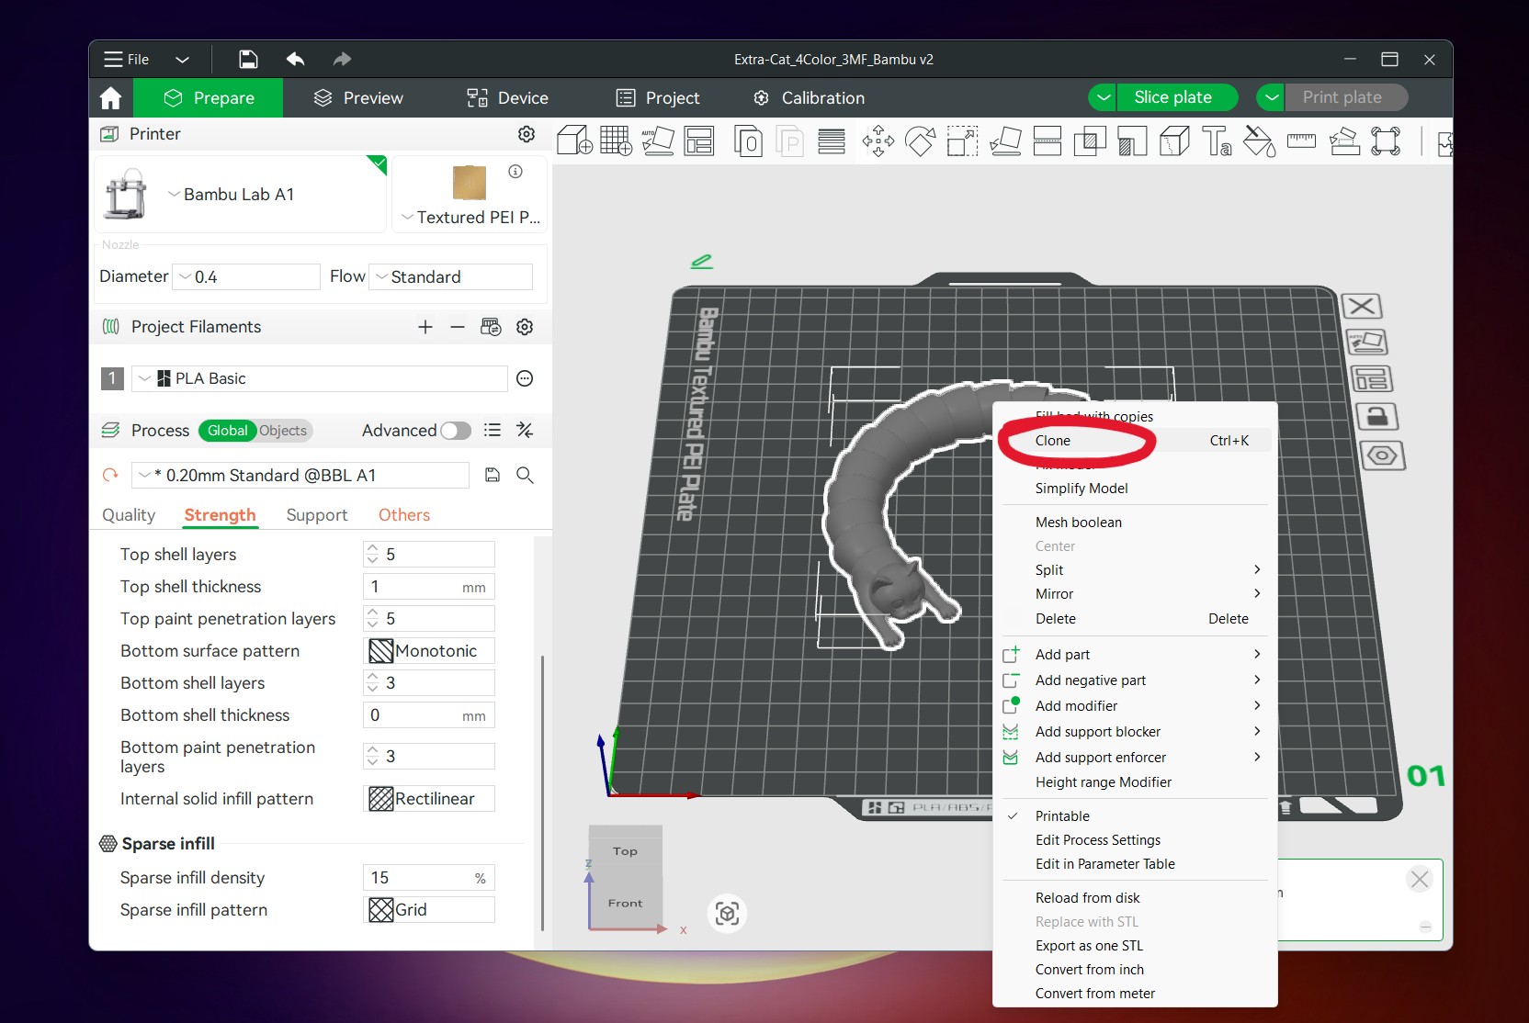The width and height of the screenshot is (1529, 1023).
Task: Open the Preview view button
Action: click(358, 98)
